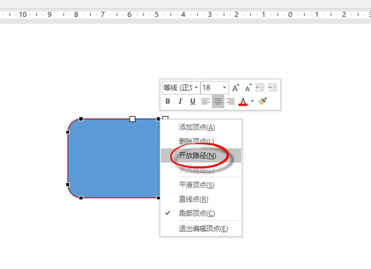Screen dimensions: 371x269
Task: Select the bottom-left black vertex of the shape
Action: (81, 198)
